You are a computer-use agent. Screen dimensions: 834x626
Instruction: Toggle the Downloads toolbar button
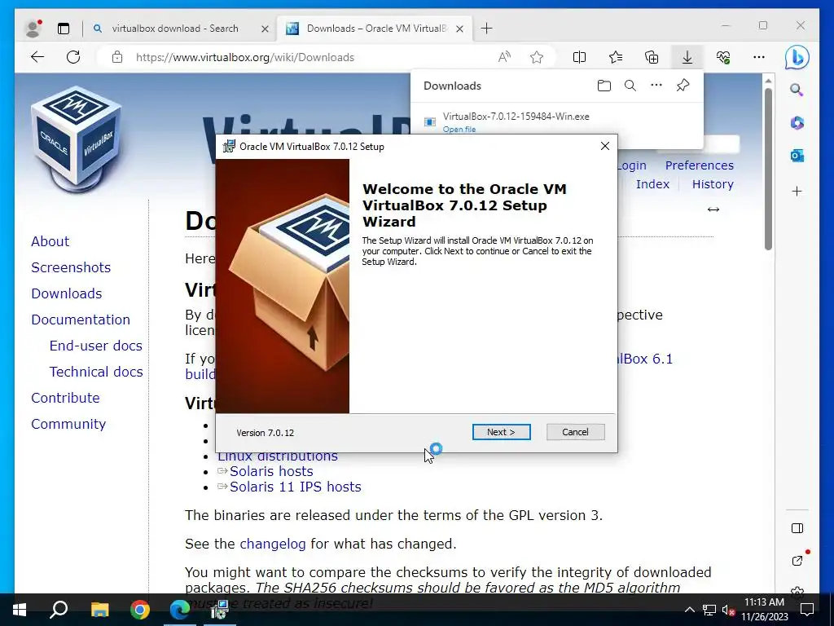(x=687, y=57)
